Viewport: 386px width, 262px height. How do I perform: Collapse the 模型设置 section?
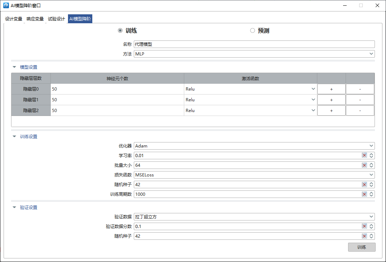(x=14, y=67)
